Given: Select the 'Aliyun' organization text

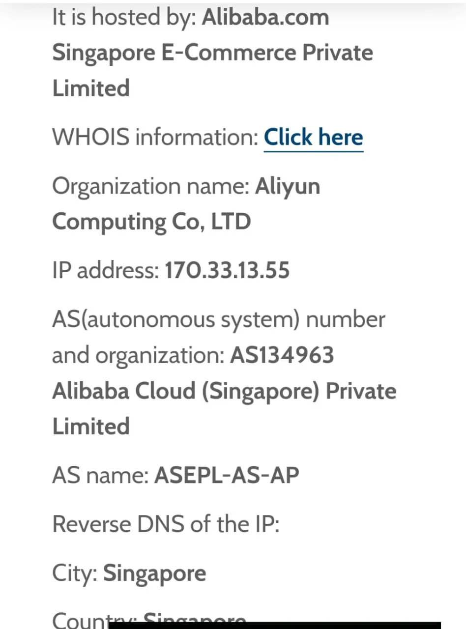Looking at the screenshot, I should coord(288,186).
